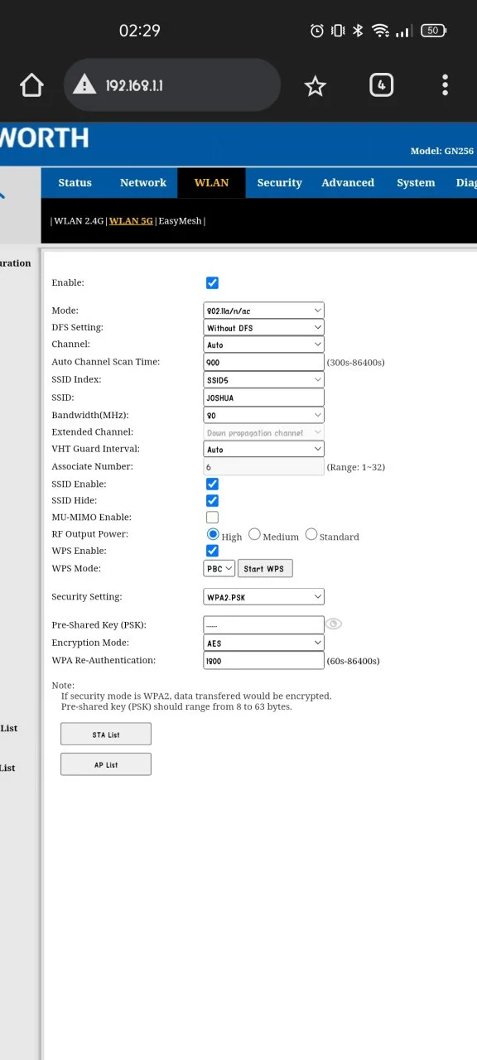Open the Channel dropdown

click(263, 344)
